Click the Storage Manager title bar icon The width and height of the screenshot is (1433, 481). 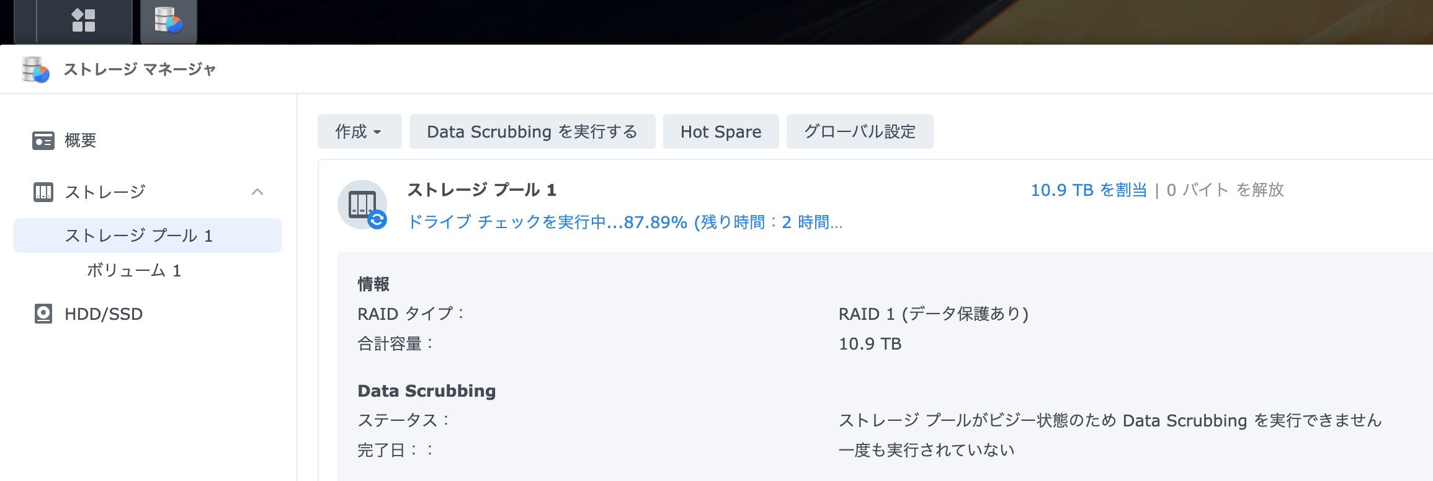(x=35, y=69)
